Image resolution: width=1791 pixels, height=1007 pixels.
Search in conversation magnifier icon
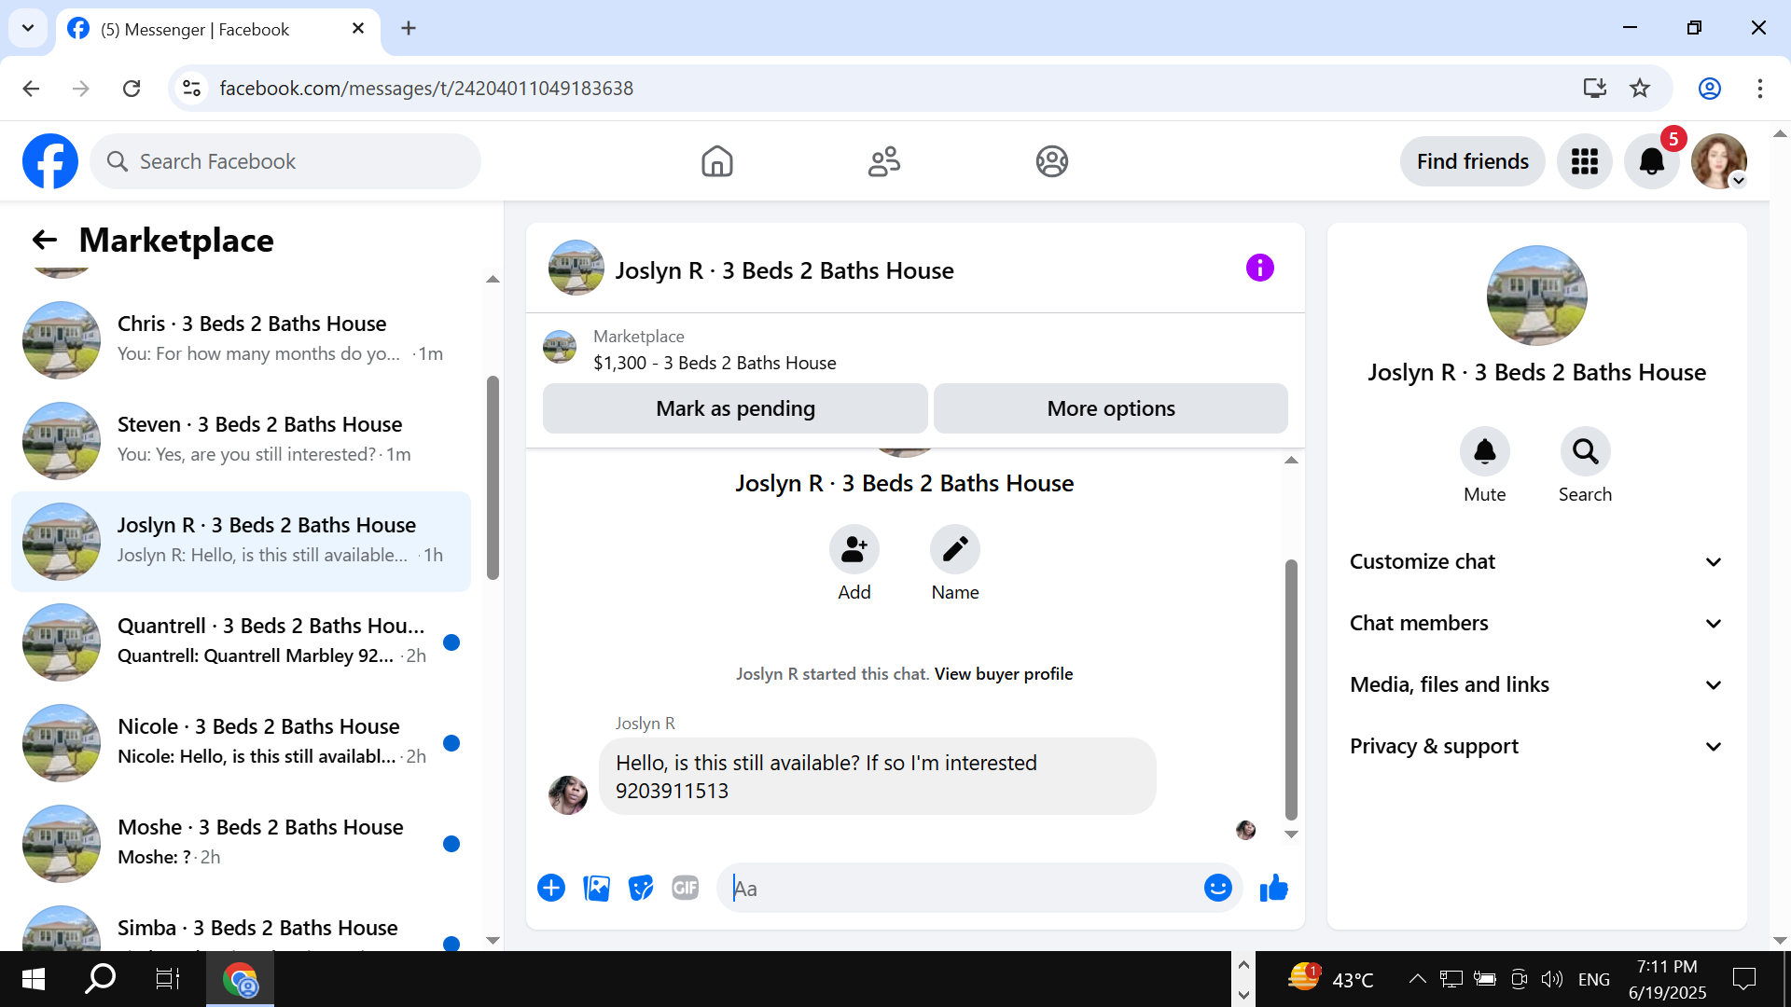tap(1585, 452)
